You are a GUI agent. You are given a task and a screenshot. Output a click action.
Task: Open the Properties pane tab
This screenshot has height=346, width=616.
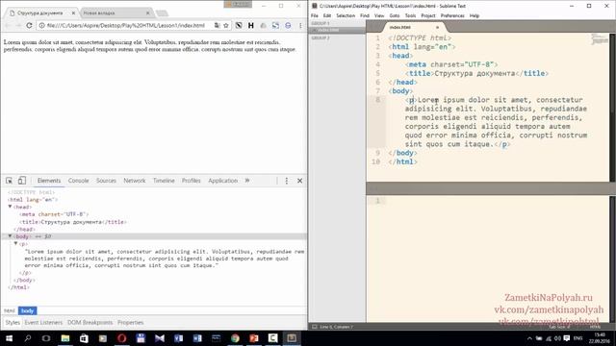131,323
